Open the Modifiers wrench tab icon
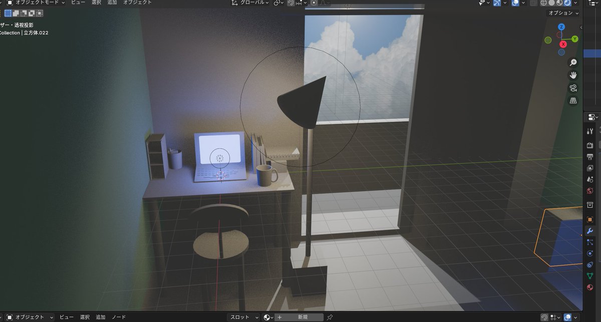 pyautogui.click(x=589, y=231)
